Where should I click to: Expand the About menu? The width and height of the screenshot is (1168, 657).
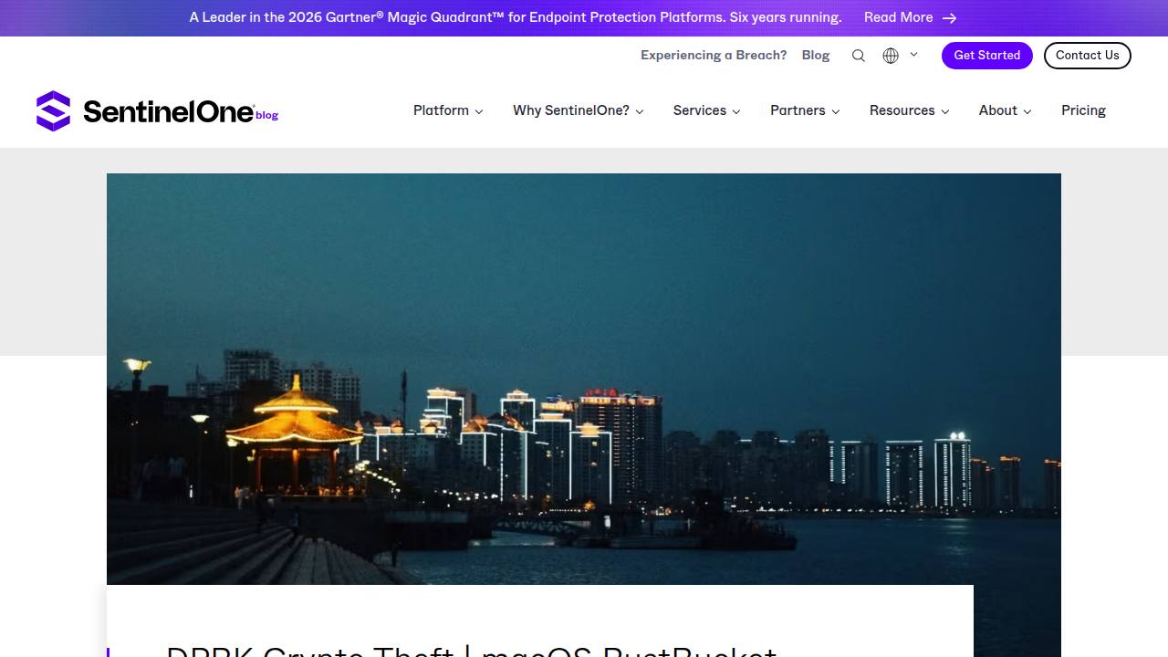pyautogui.click(x=1006, y=110)
